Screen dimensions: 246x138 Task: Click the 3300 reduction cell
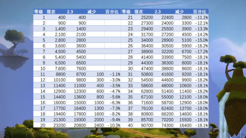[187, 23]
